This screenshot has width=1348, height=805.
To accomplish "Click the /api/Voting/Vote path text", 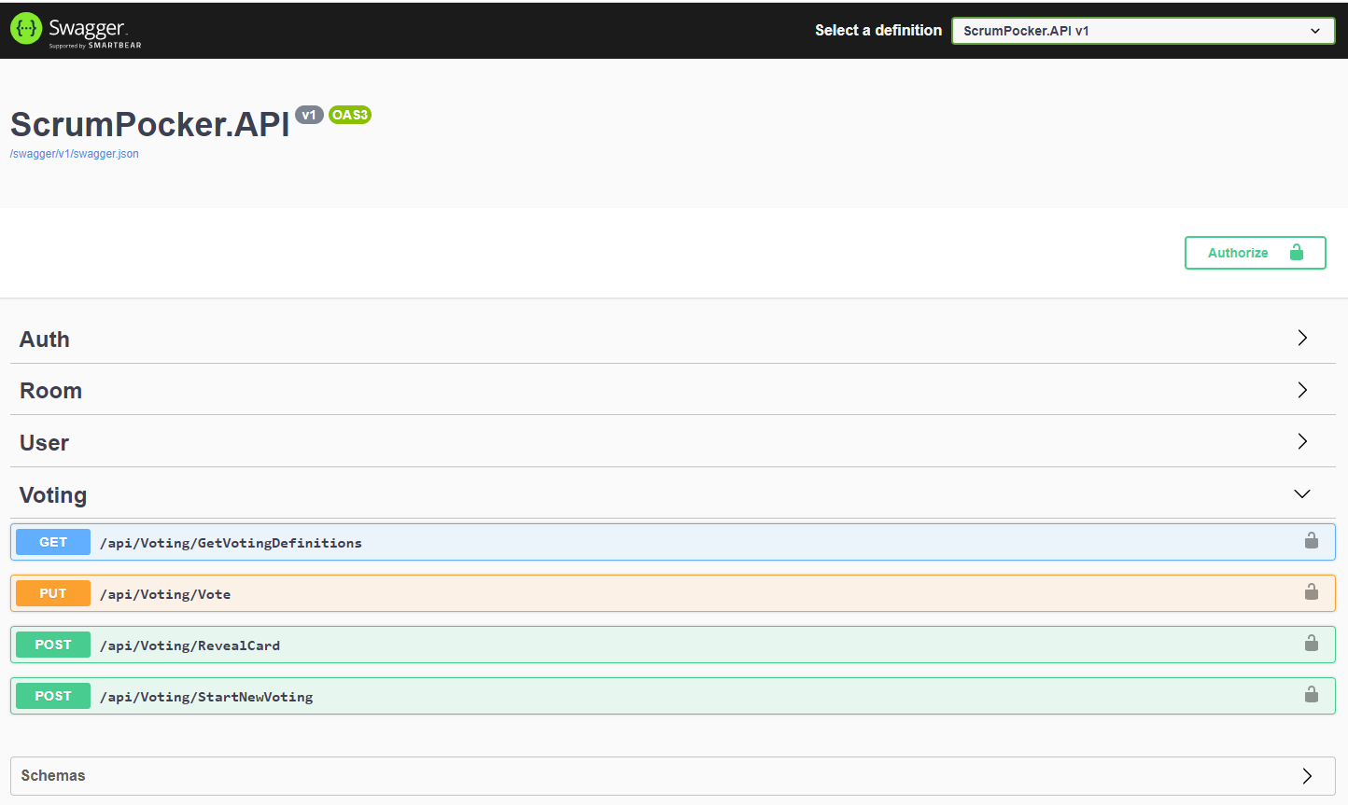I will coord(165,594).
